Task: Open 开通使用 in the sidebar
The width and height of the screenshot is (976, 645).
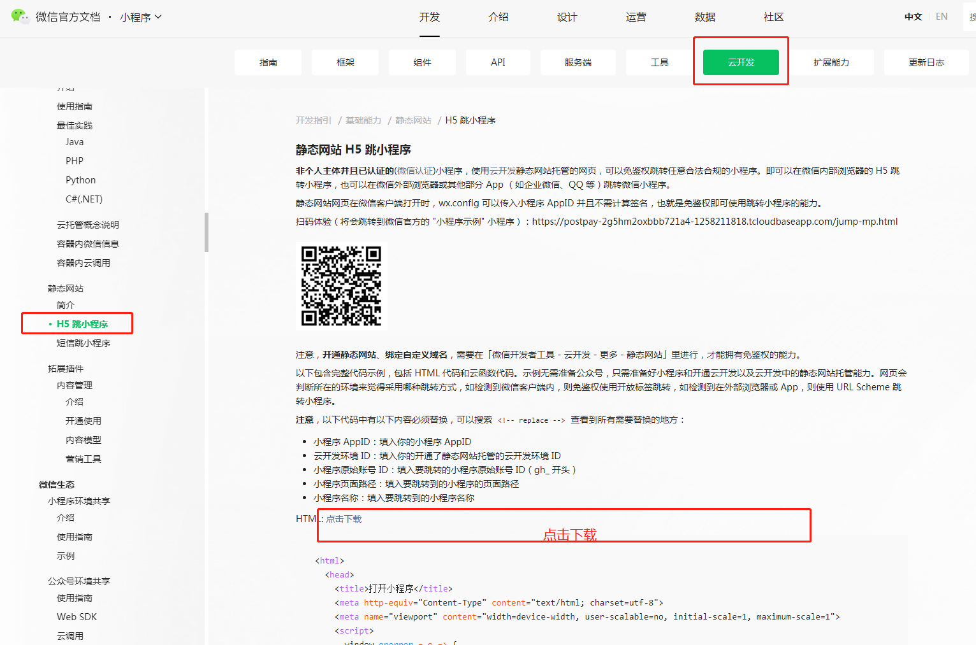Action: point(84,421)
